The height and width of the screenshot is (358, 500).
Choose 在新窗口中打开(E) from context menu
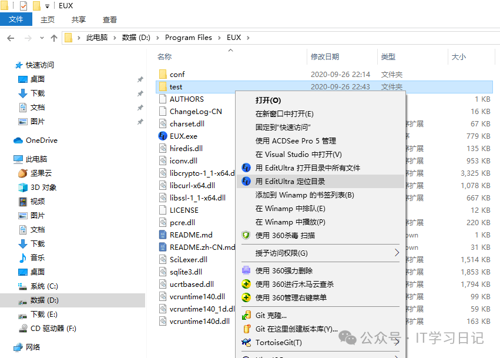coord(284,113)
